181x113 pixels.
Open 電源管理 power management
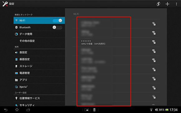pos(39,73)
